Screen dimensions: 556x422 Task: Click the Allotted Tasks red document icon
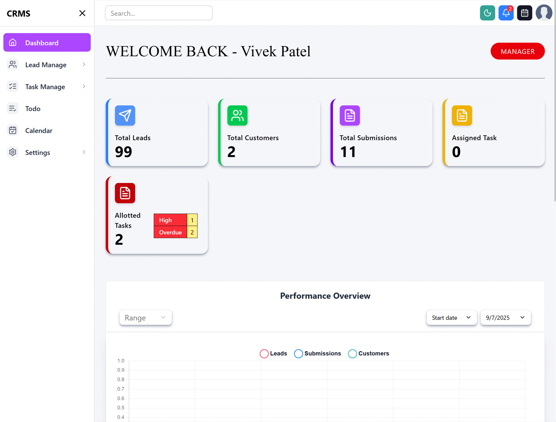tap(125, 193)
